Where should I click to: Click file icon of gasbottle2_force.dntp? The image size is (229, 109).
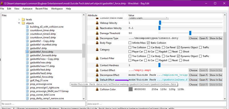27,77
